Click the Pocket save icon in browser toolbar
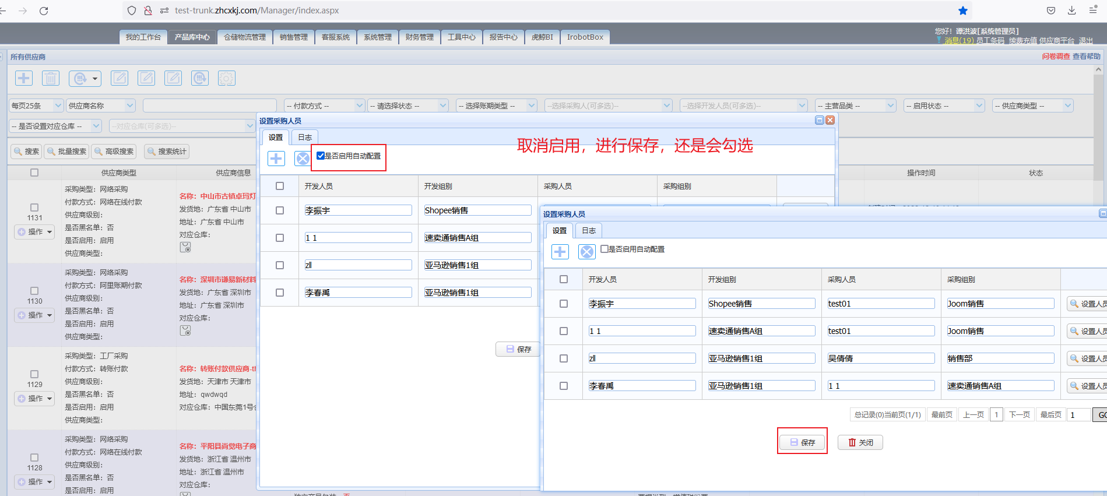This screenshot has height=496, width=1107. (x=1050, y=10)
